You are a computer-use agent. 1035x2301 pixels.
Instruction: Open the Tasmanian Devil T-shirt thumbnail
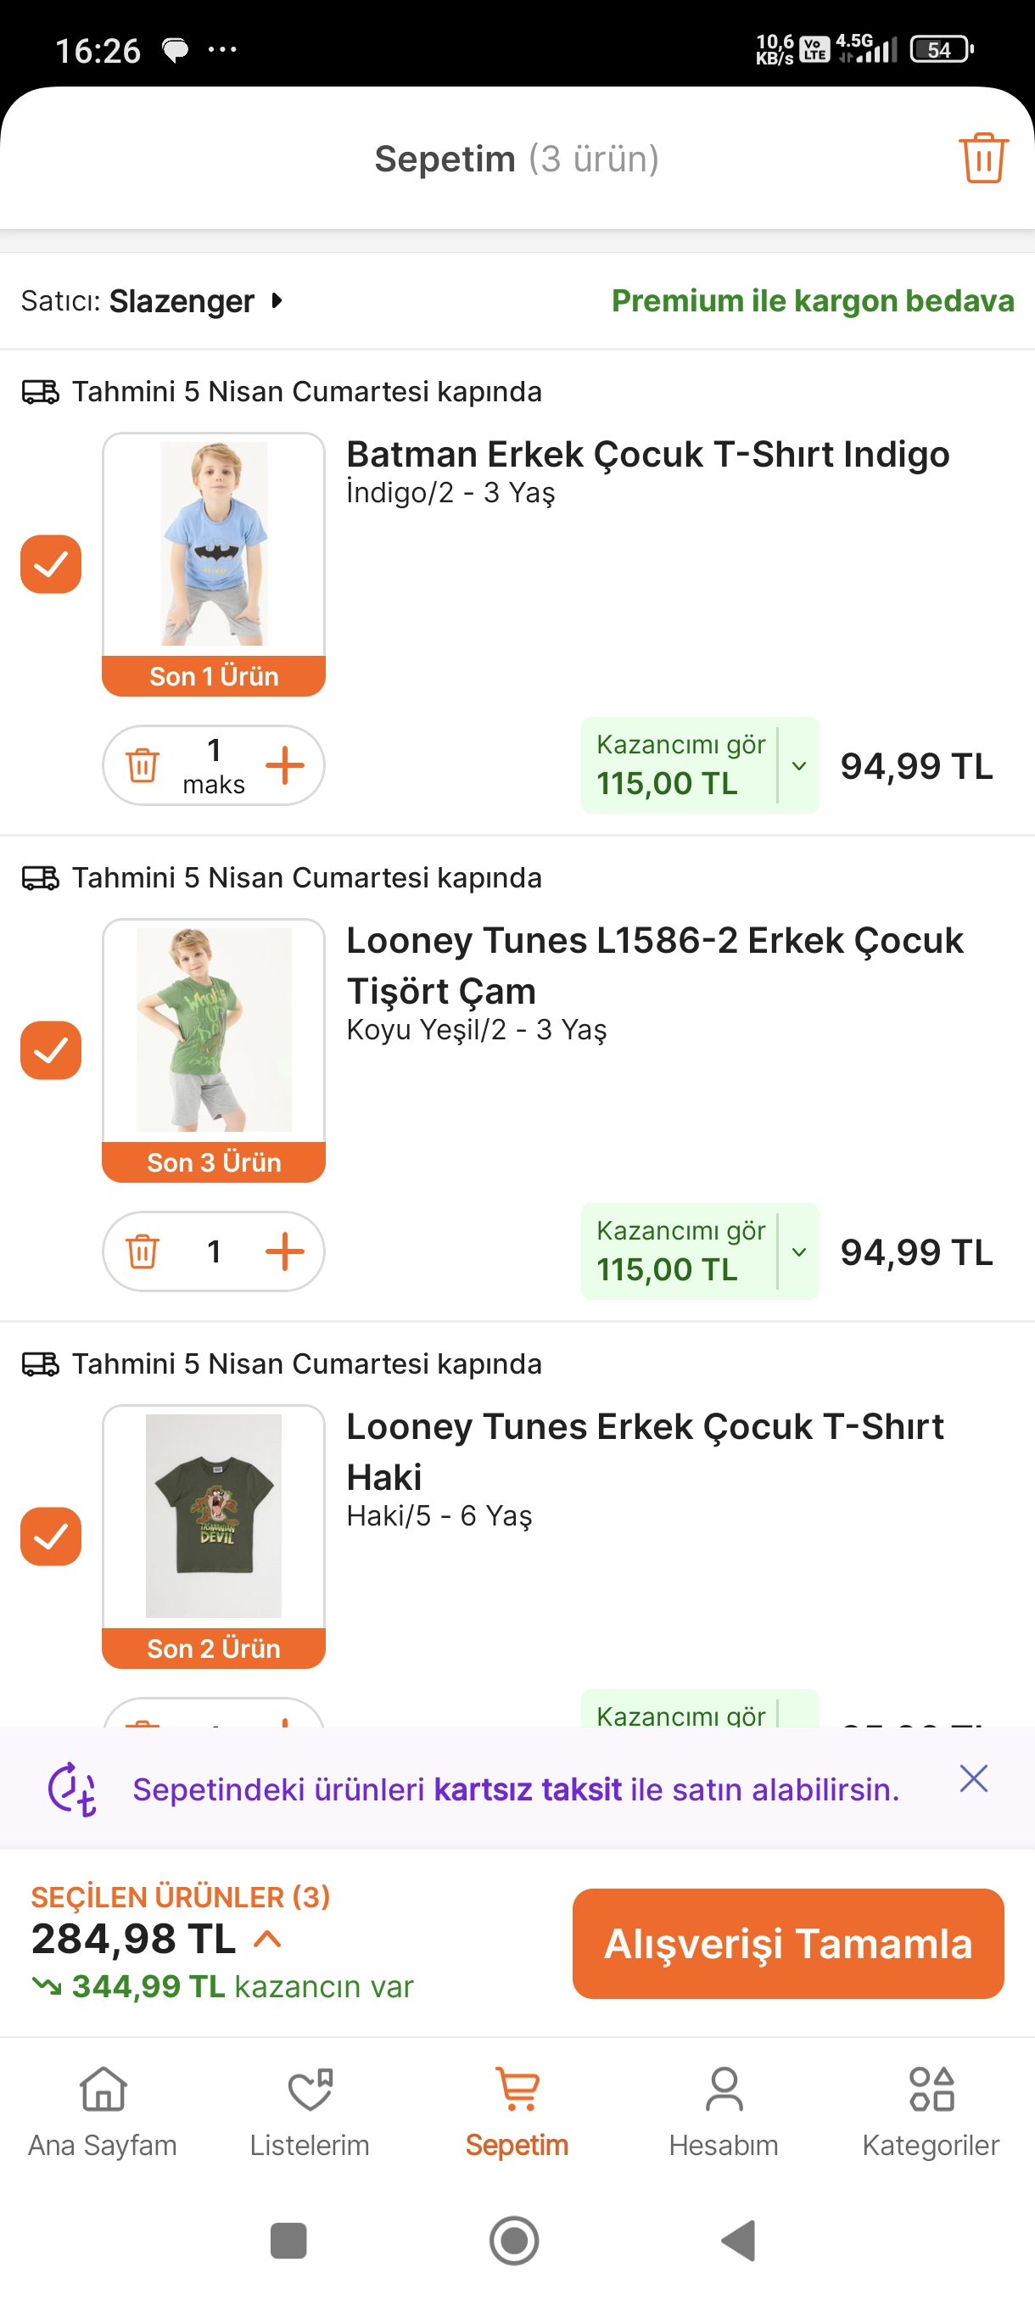coord(214,1516)
